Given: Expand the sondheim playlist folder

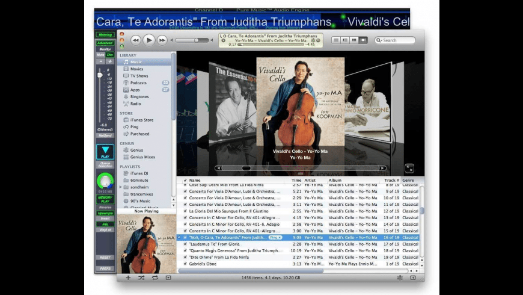Looking at the screenshot, I should click(x=121, y=187).
